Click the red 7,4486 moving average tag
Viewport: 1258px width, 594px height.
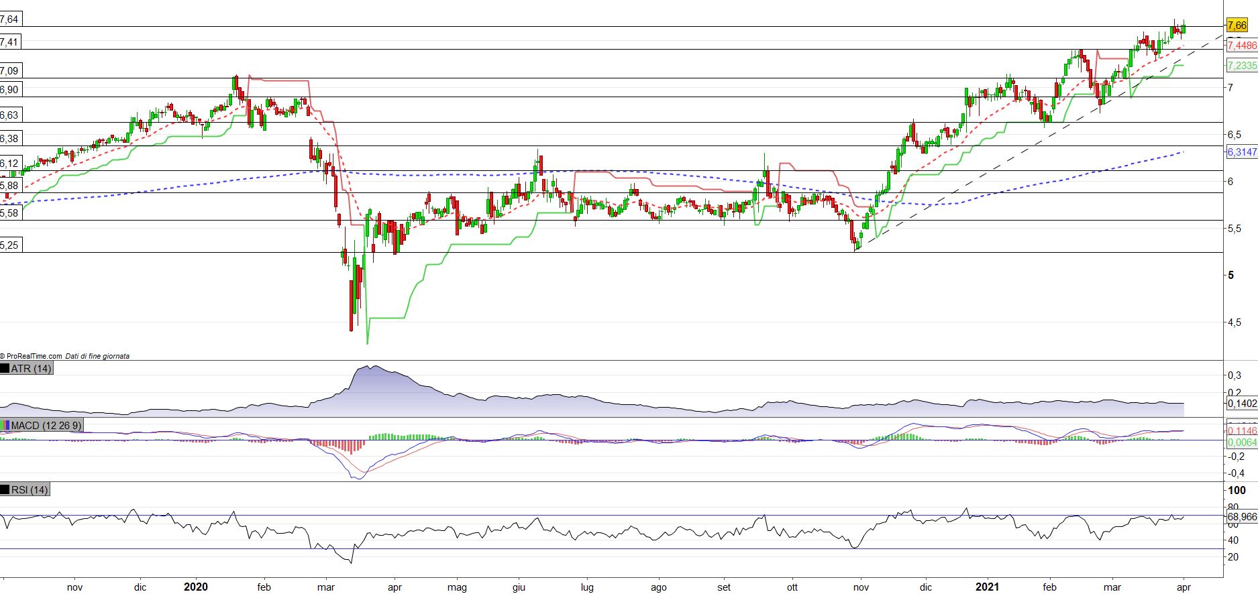point(1241,46)
